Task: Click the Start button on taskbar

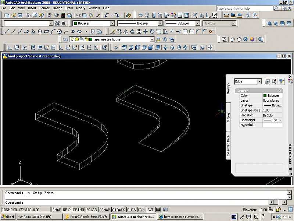Action: pyautogui.click(x=8, y=217)
